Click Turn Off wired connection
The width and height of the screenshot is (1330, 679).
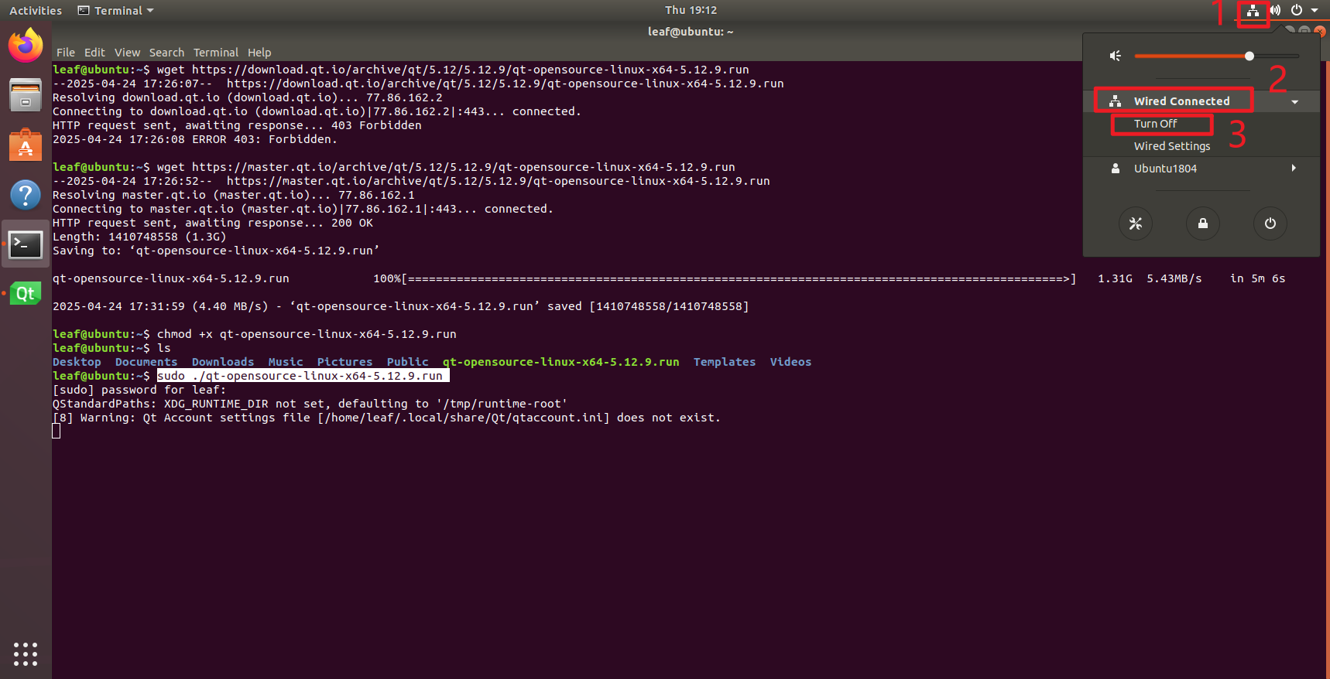point(1155,124)
